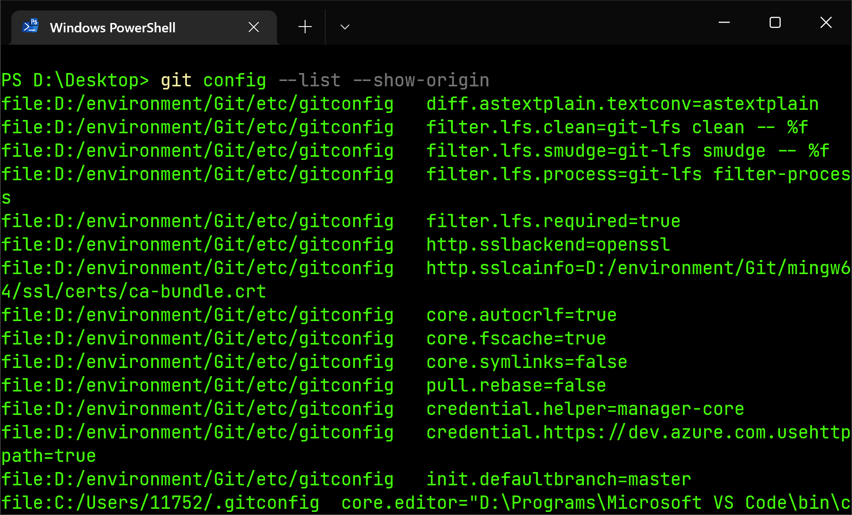Maximize the terminal window
852x515 pixels.
pos(775,23)
